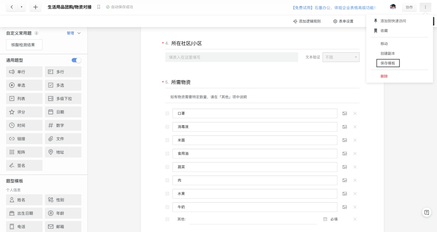
Task: Check the box beside 肉 option
Action: click(167, 181)
